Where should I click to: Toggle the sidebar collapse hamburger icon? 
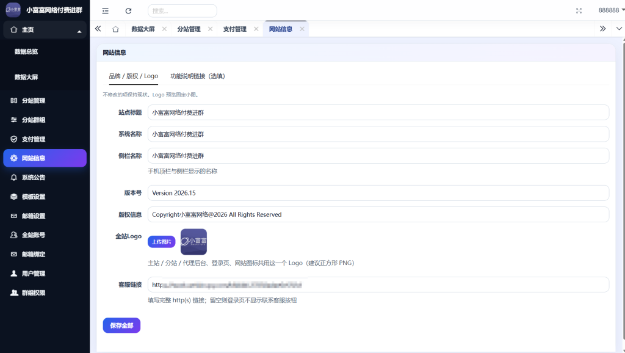tap(105, 11)
